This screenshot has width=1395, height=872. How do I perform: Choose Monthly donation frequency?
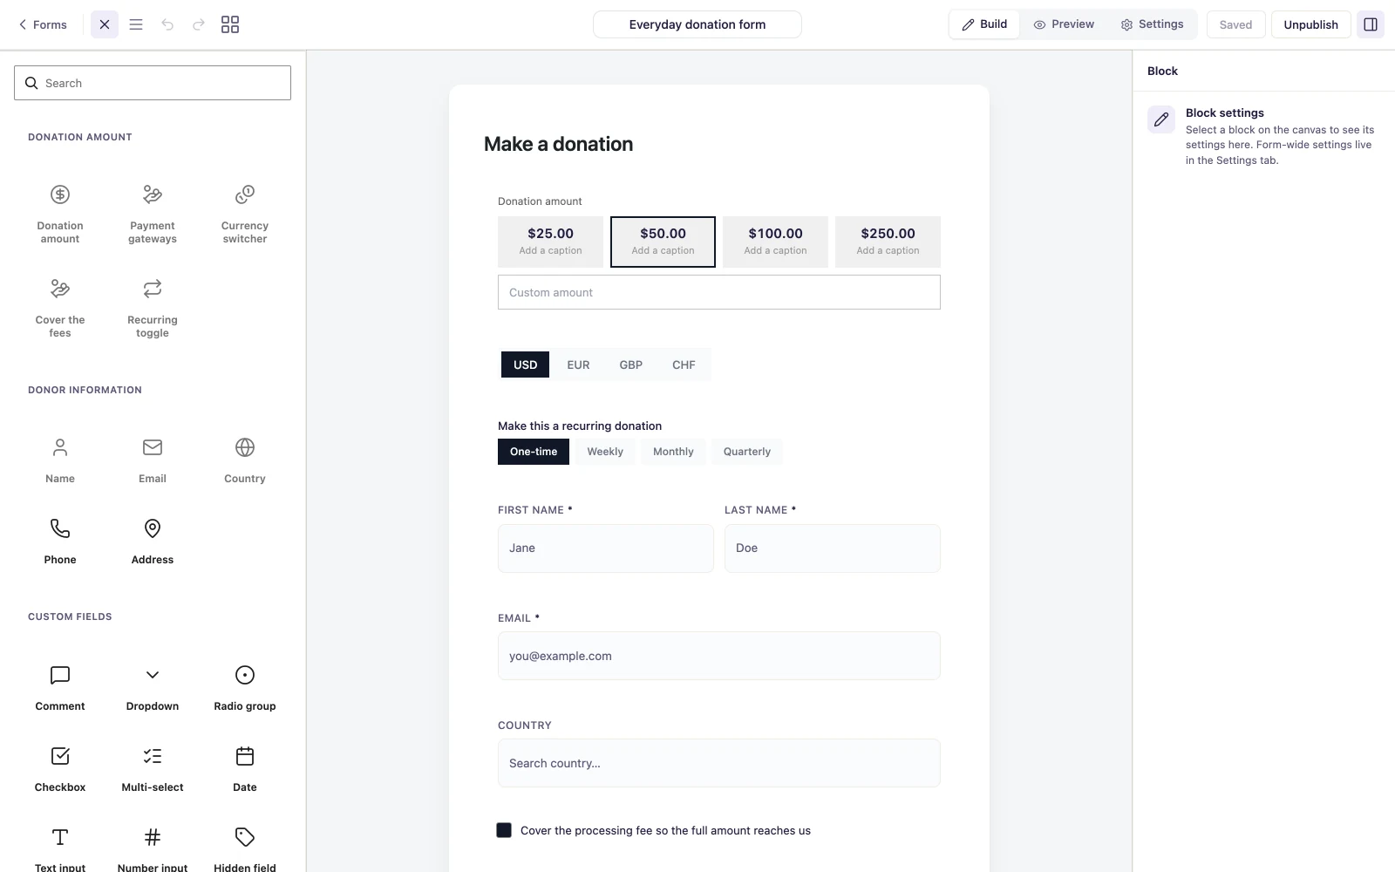[673, 452]
